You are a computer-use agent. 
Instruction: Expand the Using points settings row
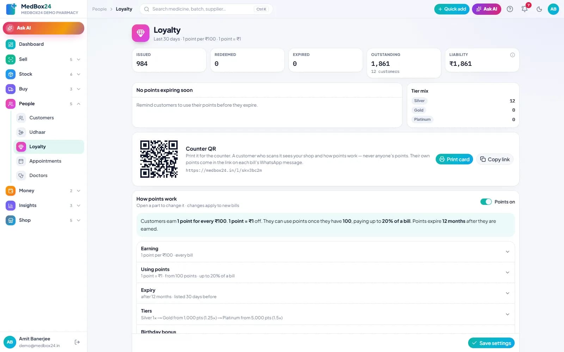[325, 272]
